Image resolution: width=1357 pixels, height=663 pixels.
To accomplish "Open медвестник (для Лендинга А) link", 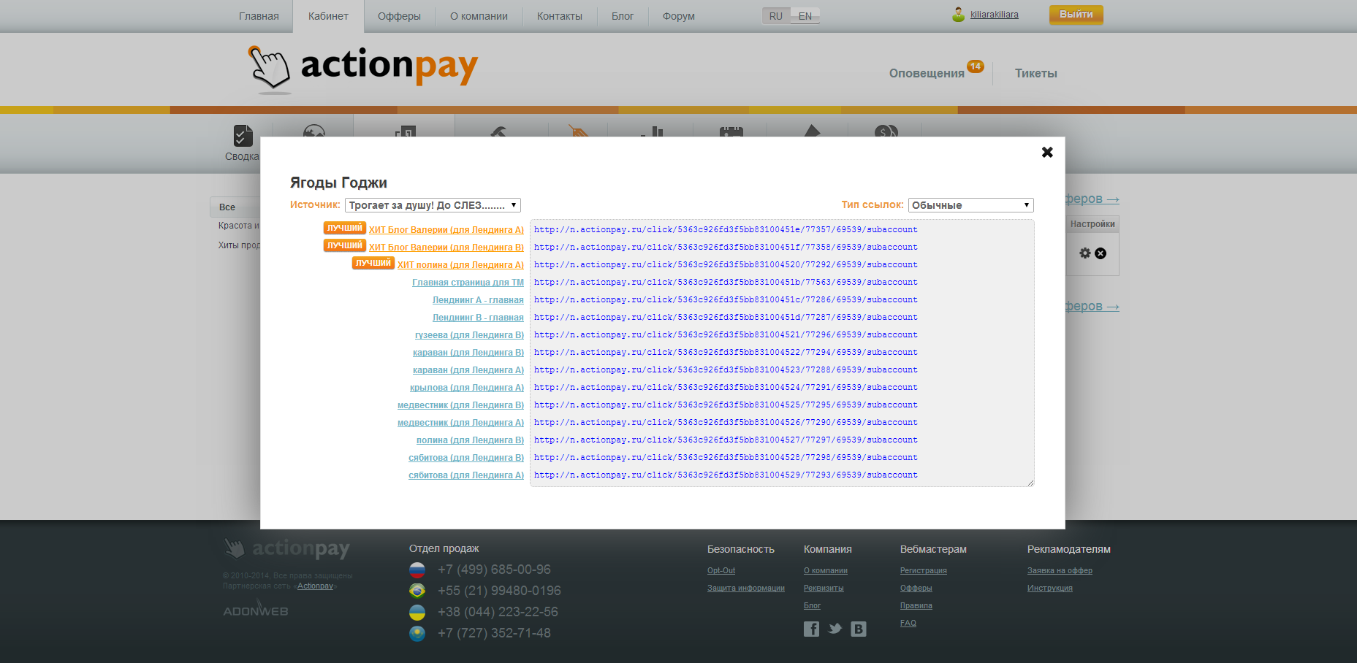I will point(460,423).
